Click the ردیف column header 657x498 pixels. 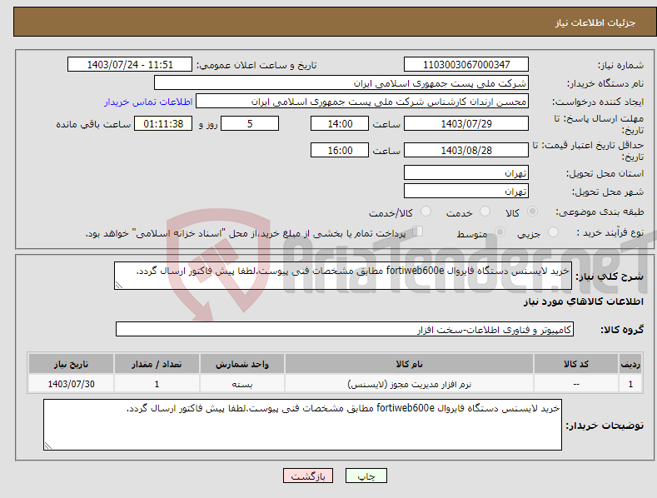[630, 364]
